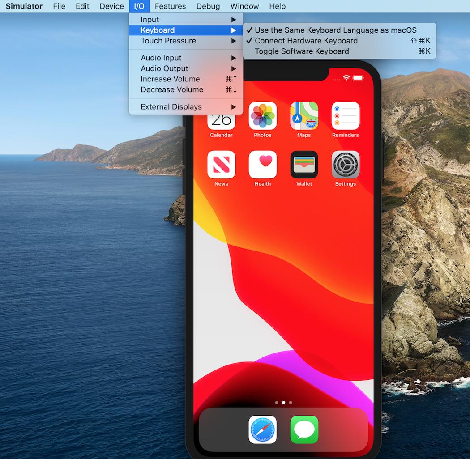Open the Health app
This screenshot has width=470, height=459.
click(262, 165)
